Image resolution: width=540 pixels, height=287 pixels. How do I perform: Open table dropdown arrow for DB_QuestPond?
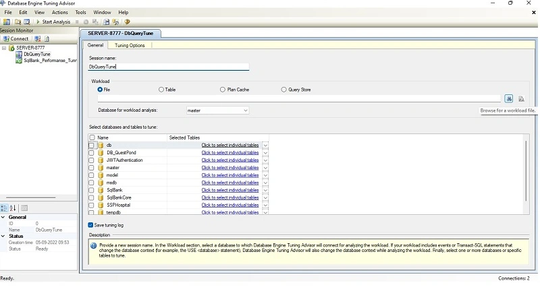click(265, 153)
